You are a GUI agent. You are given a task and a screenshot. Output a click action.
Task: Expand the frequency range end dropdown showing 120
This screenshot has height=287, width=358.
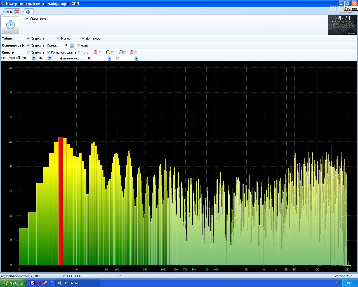[x=136, y=58]
